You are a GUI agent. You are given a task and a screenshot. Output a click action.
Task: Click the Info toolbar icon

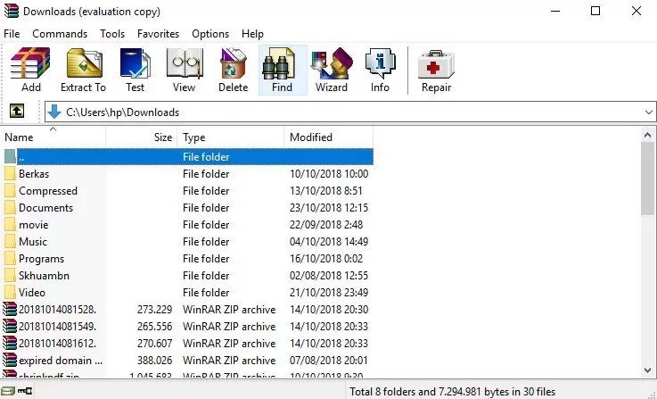coord(380,63)
